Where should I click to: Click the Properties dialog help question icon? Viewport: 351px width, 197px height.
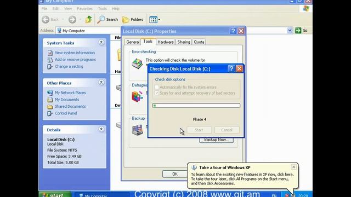(233, 31)
